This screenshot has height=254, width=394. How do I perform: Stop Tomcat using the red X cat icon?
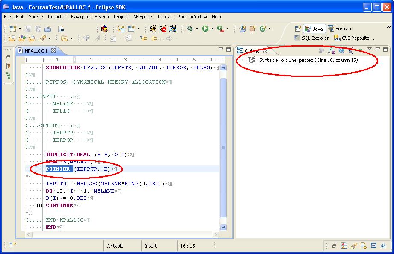pyautogui.click(x=163, y=29)
